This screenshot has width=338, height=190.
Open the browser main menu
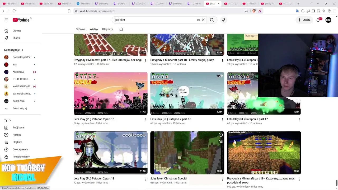[335, 11]
